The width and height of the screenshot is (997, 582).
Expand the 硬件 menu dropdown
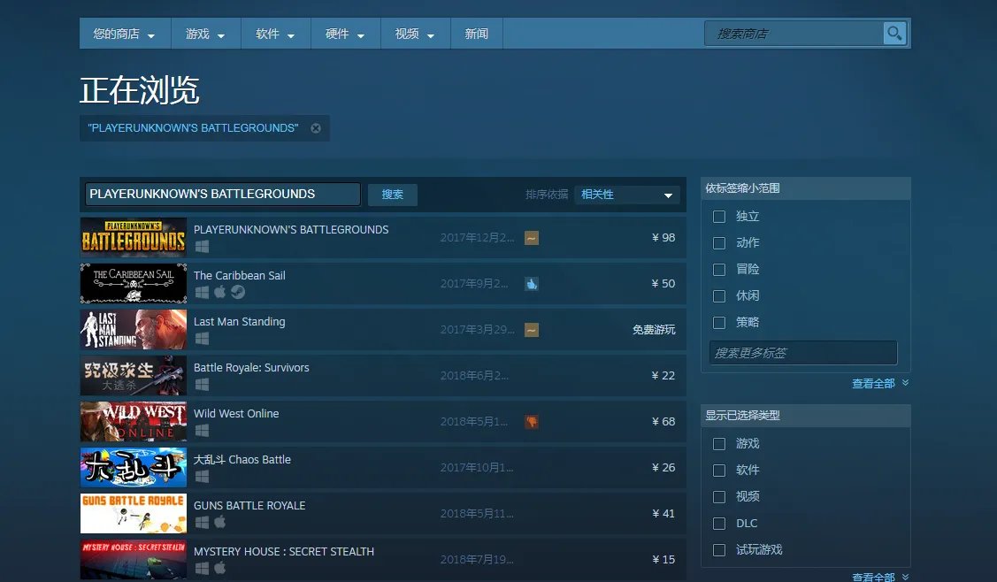pyautogui.click(x=345, y=33)
